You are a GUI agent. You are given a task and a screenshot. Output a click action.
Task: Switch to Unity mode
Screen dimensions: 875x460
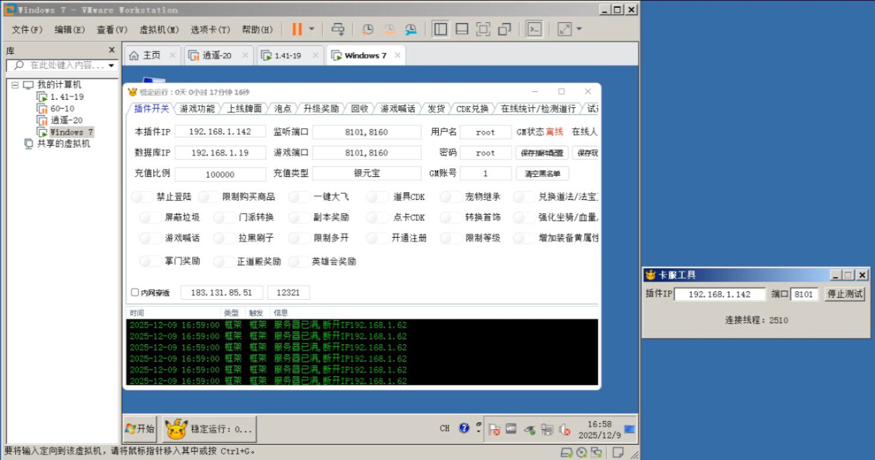(x=505, y=29)
